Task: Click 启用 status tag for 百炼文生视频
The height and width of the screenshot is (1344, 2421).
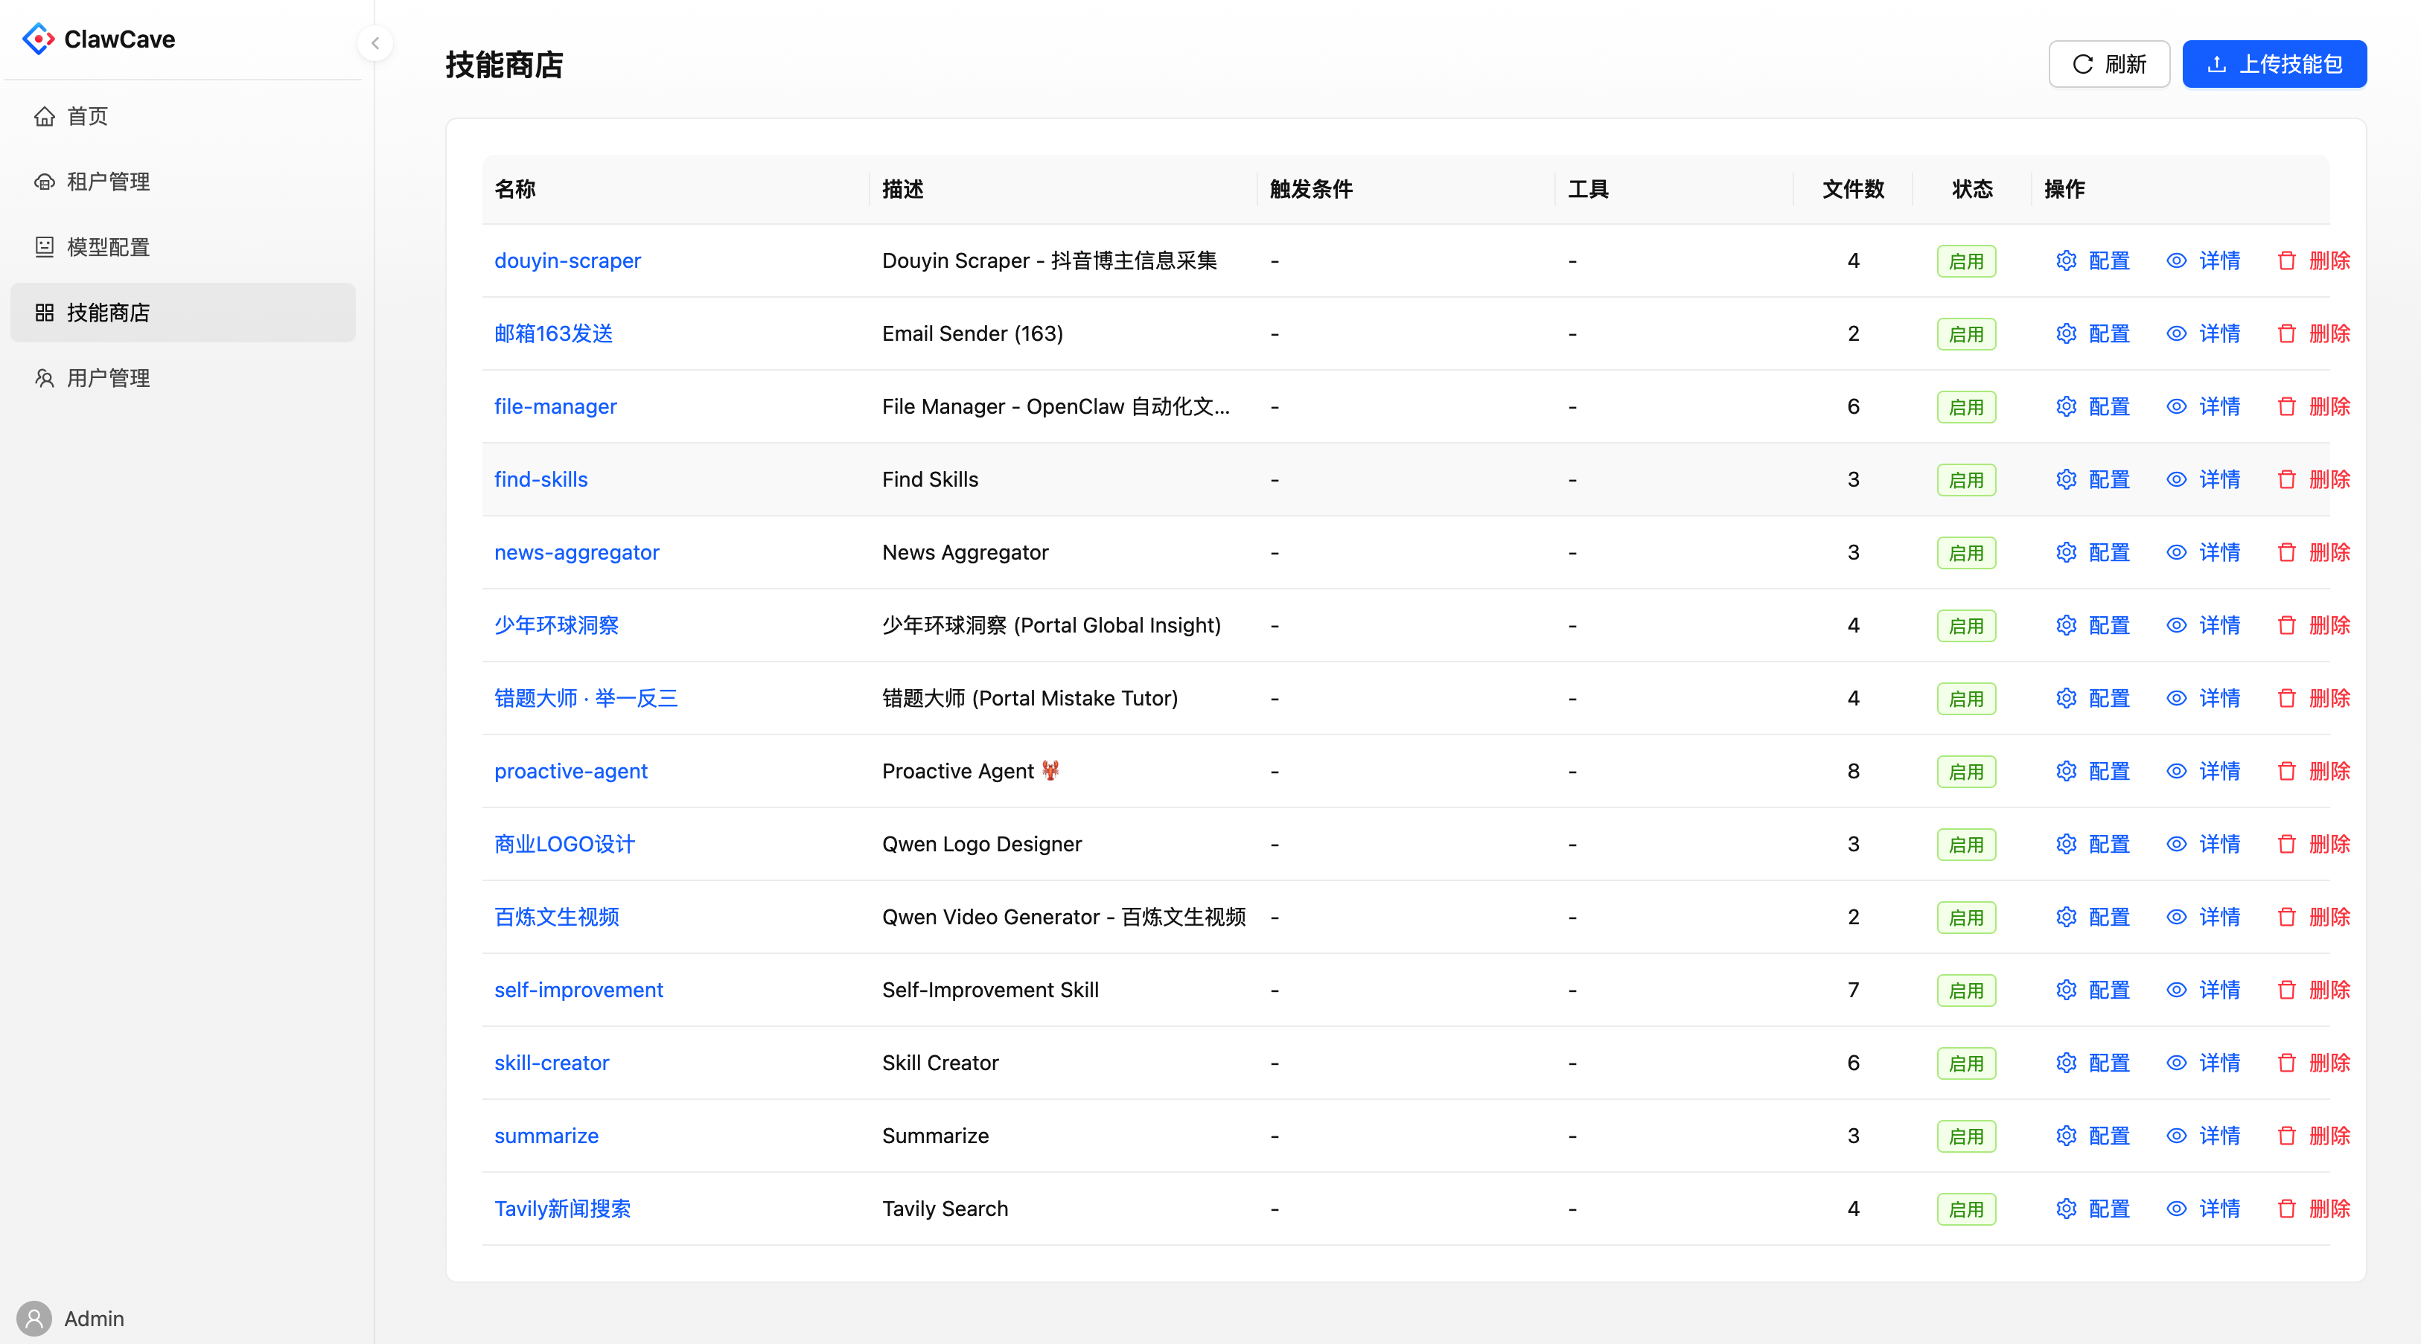Action: 1965,918
